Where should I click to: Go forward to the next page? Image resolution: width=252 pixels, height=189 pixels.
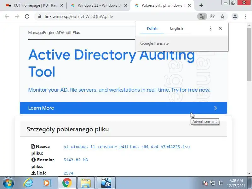click(17, 16)
